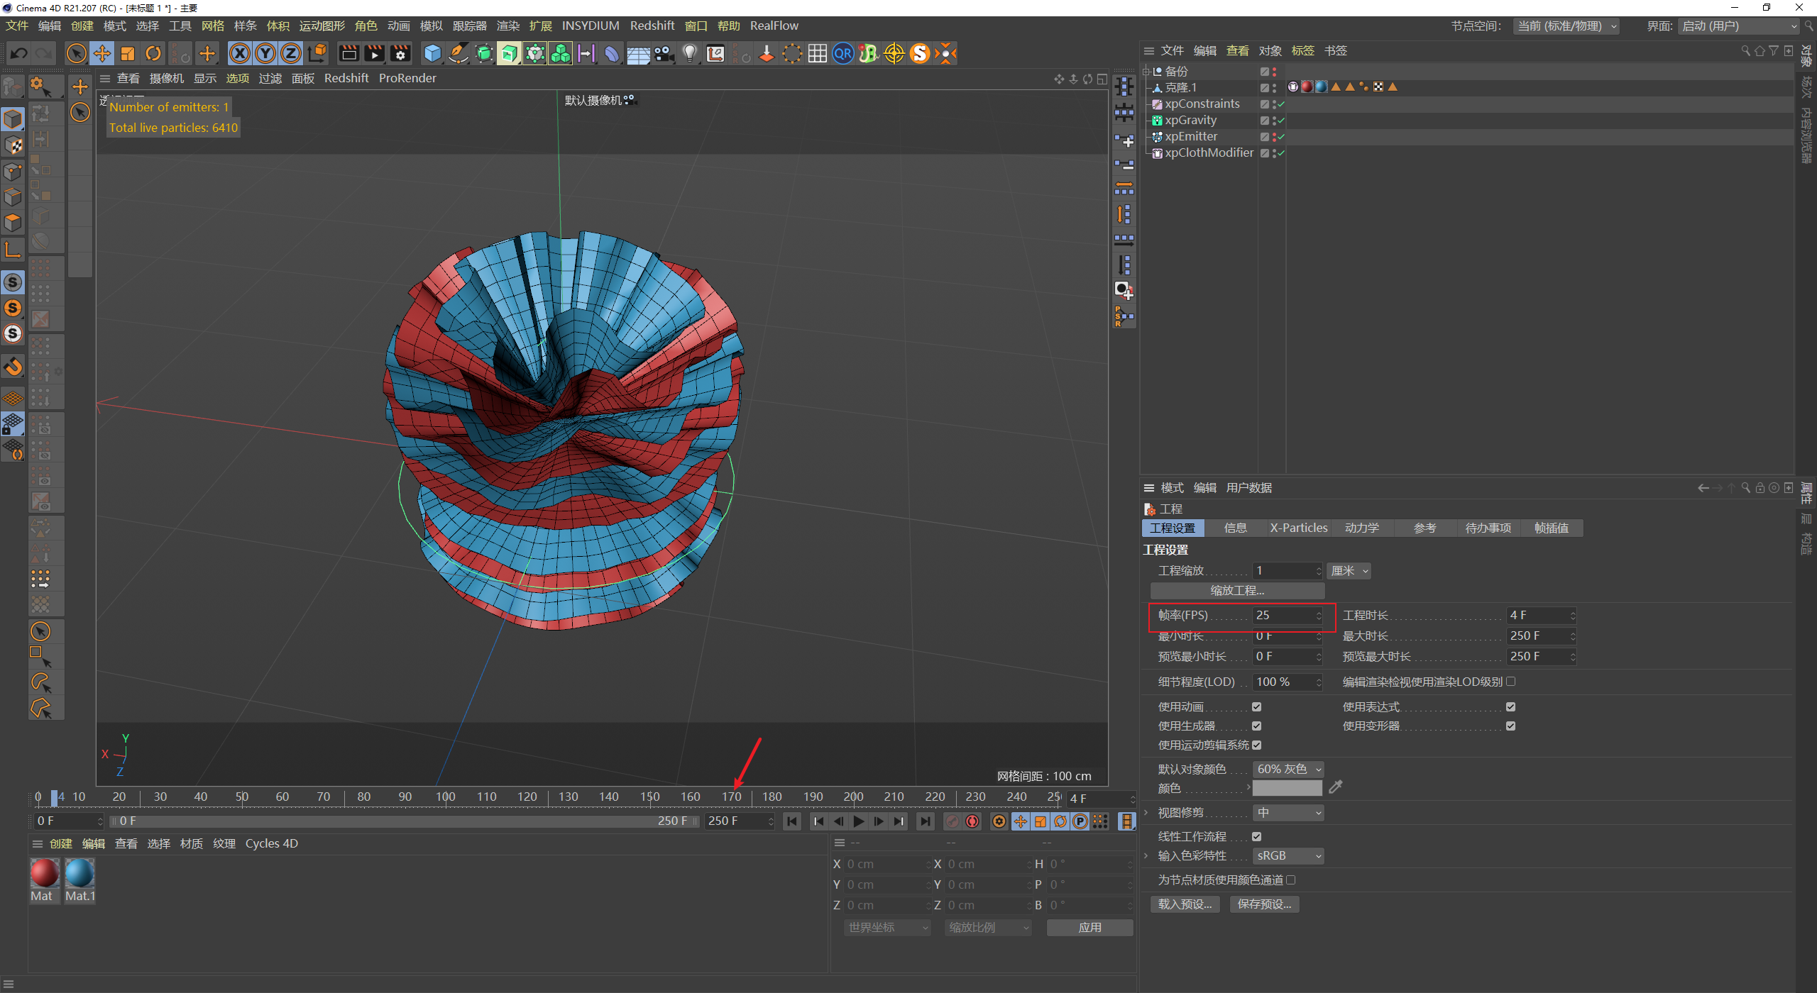Open the 界面 layout dropdown
The width and height of the screenshot is (1817, 993).
1738,26
